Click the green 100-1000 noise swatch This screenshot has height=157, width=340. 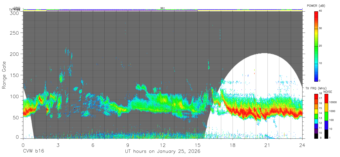[x=326, y=116]
